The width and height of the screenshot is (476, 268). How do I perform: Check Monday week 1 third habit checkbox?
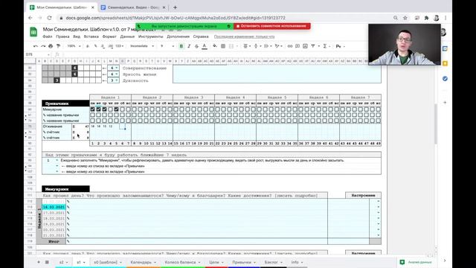click(x=92, y=121)
